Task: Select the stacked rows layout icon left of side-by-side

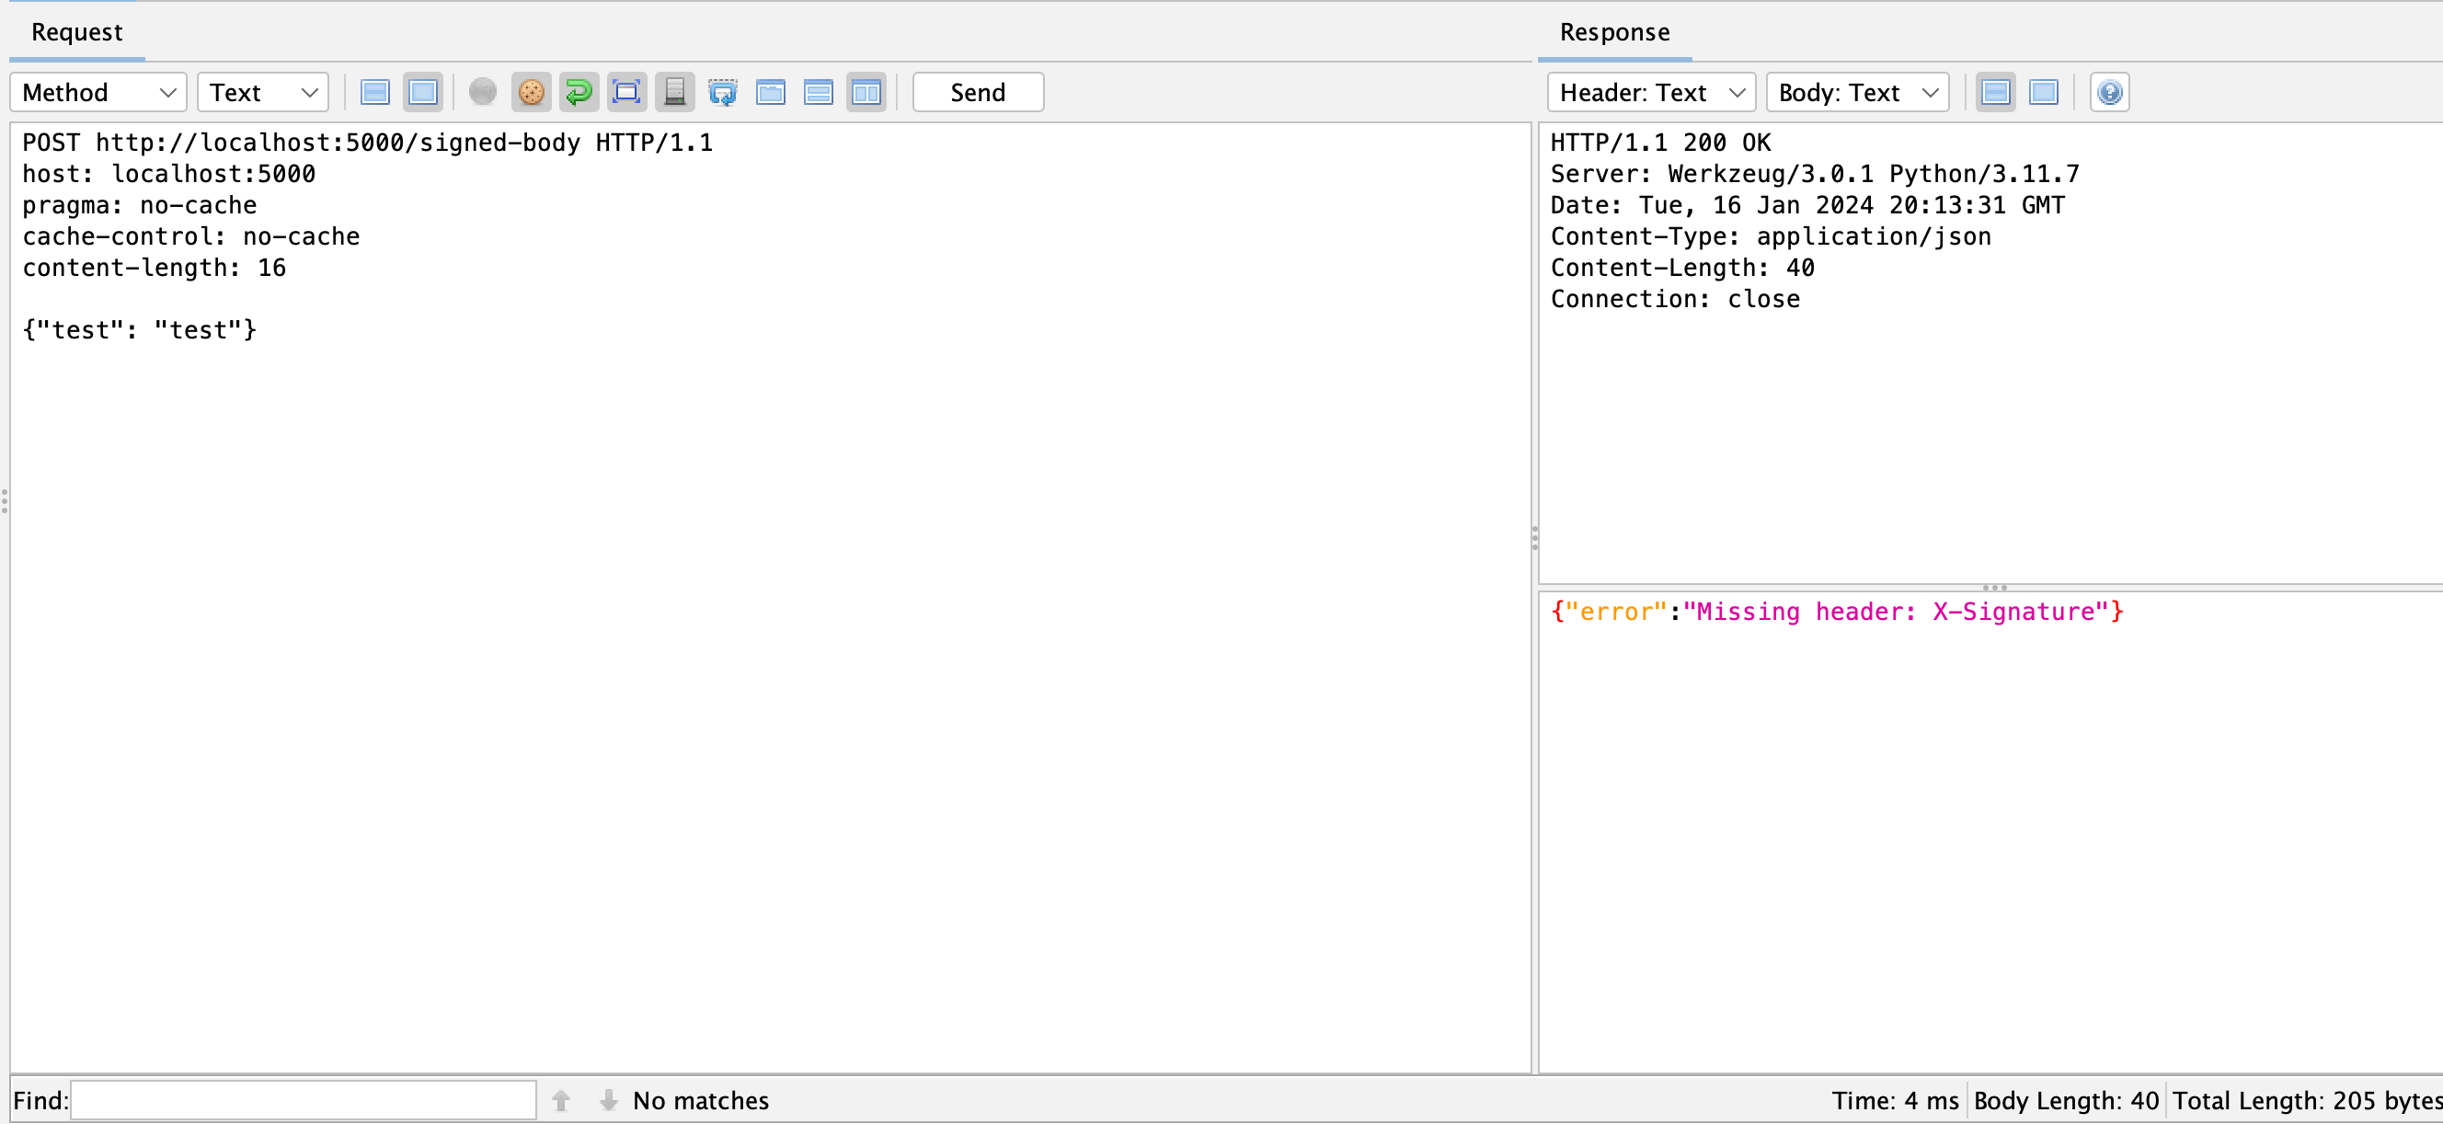Action: click(819, 92)
